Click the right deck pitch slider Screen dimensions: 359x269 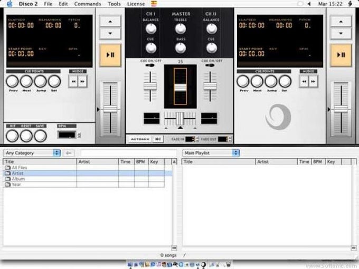pos(341,109)
